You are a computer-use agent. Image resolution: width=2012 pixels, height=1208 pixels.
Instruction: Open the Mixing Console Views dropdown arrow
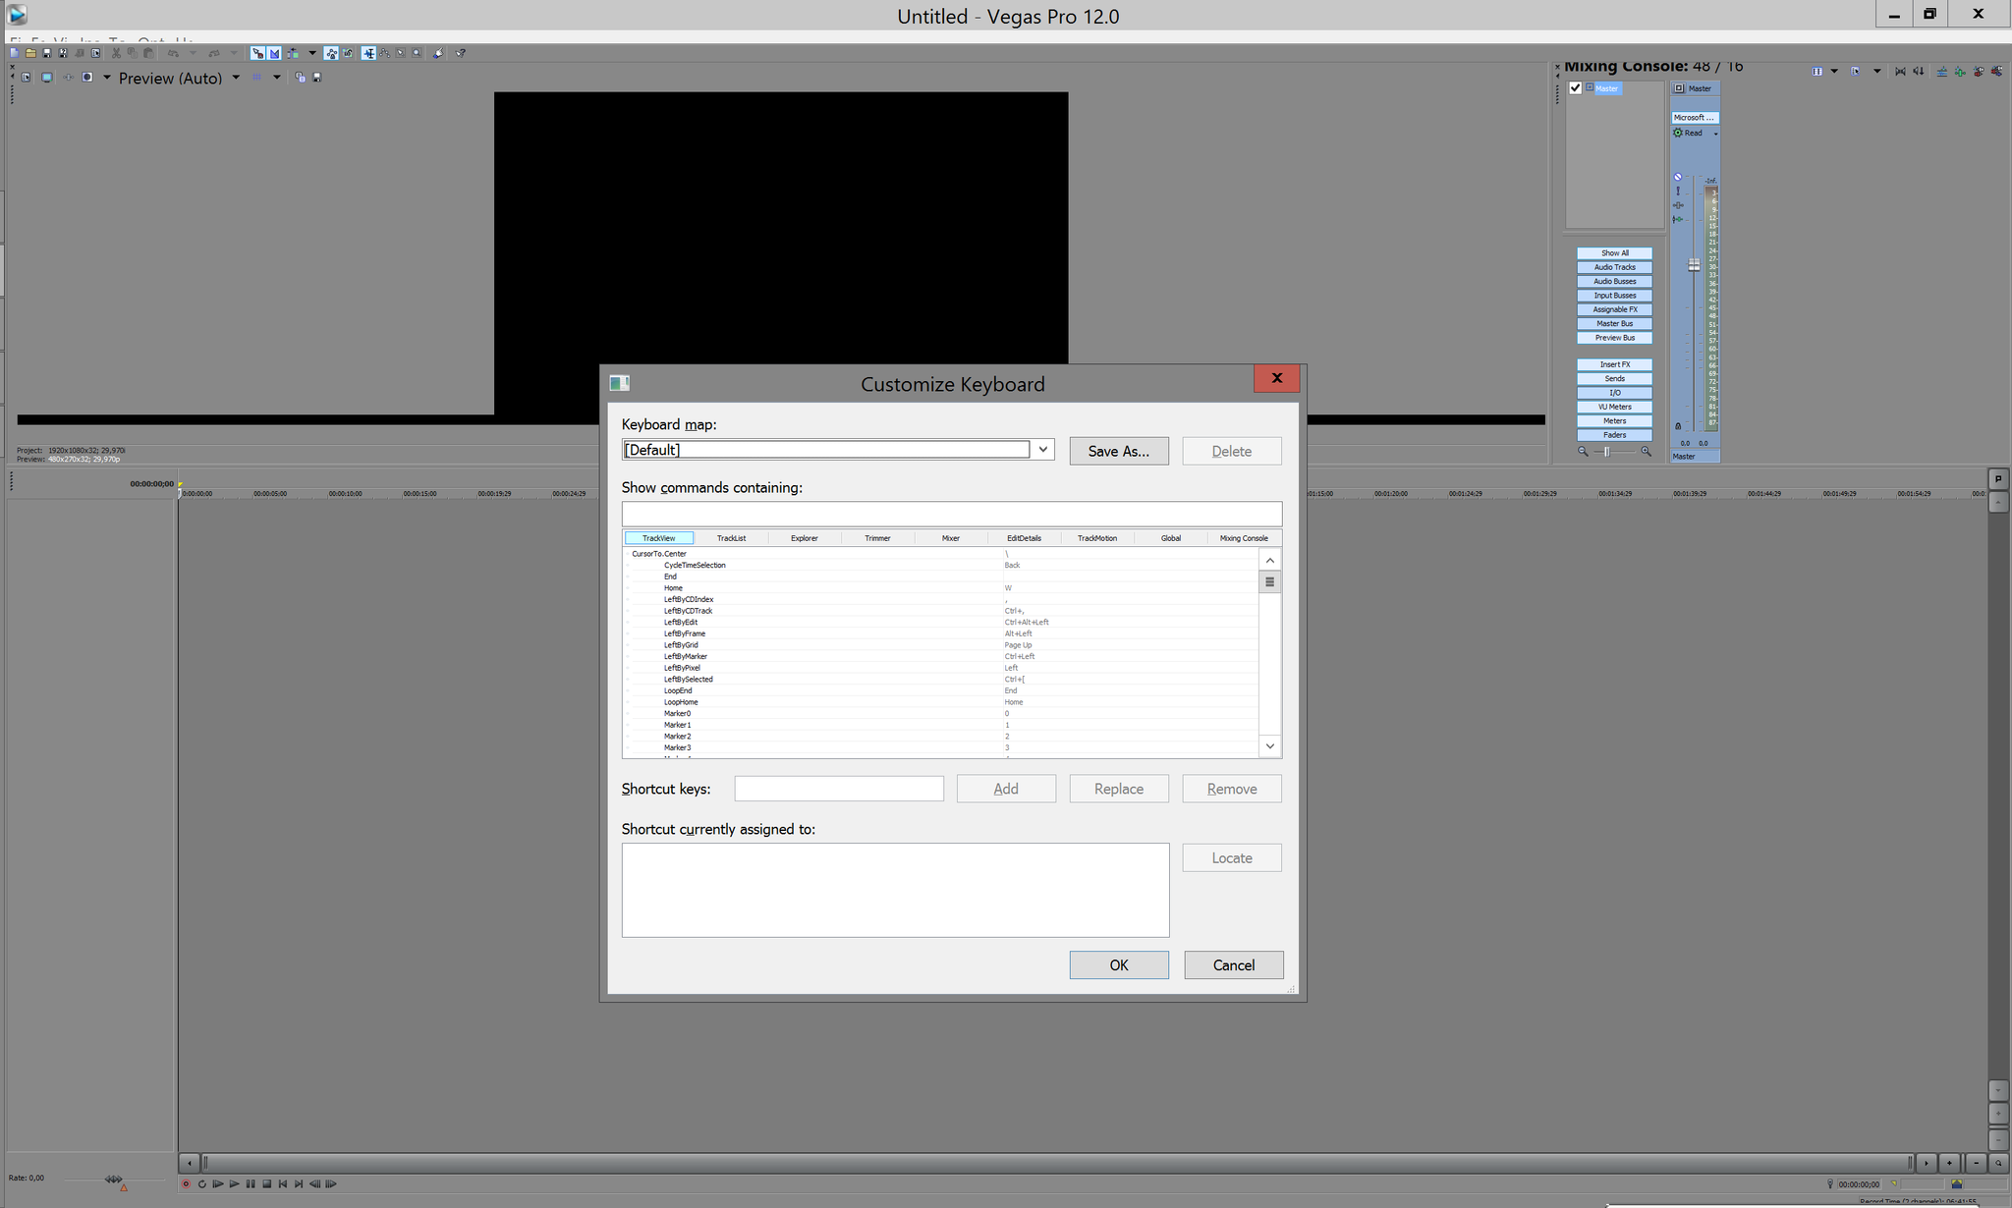(1834, 71)
